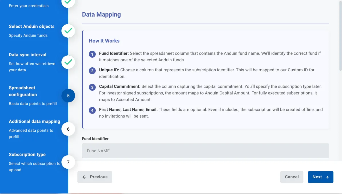Click the number 2 bullet for Unique ID
Screen dimensions: 342x194
click(x=92, y=71)
